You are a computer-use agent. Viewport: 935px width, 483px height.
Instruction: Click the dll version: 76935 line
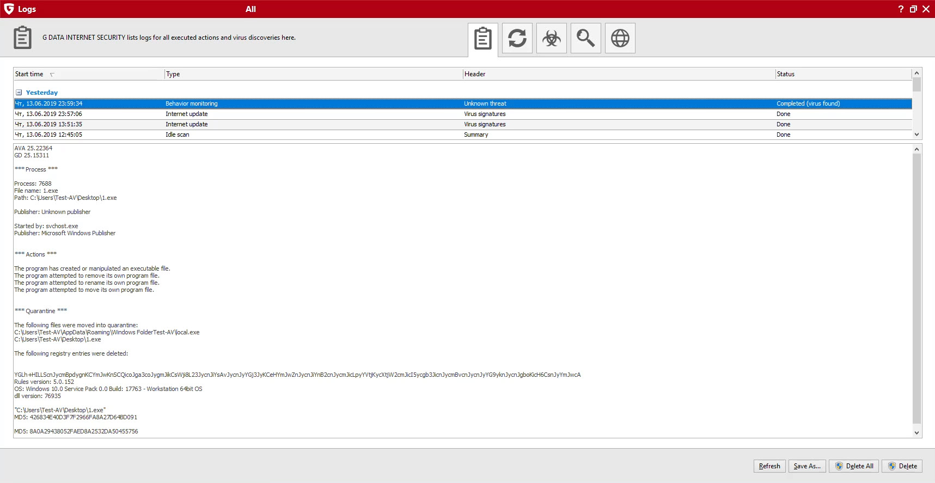click(38, 396)
